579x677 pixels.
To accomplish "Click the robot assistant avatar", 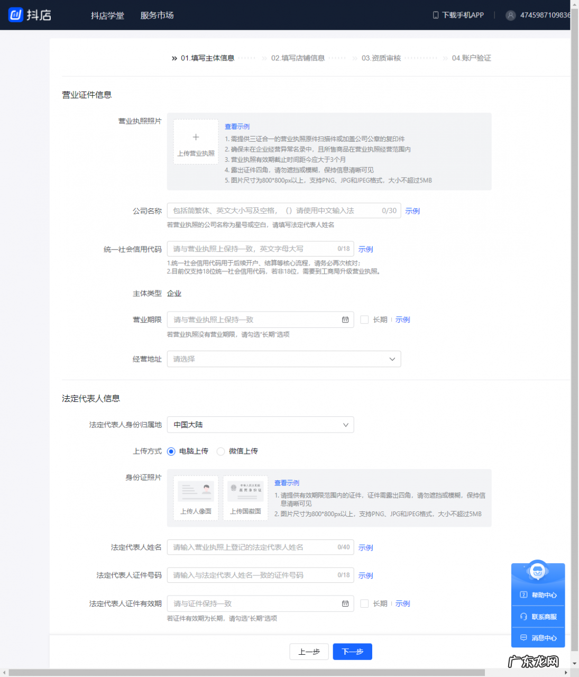I will (538, 572).
